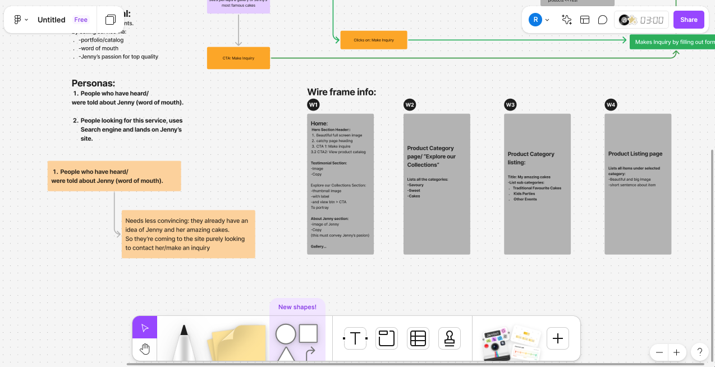This screenshot has width=715, height=367.
Task: Select the Home wireframe gray card
Action: coord(341,184)
